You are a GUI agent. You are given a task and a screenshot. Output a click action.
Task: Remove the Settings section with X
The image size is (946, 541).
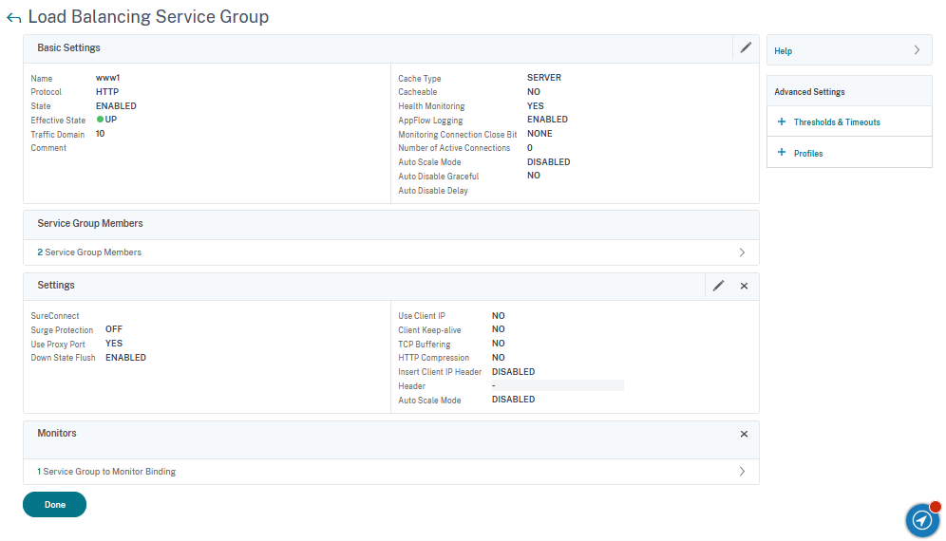click(744, 286)
